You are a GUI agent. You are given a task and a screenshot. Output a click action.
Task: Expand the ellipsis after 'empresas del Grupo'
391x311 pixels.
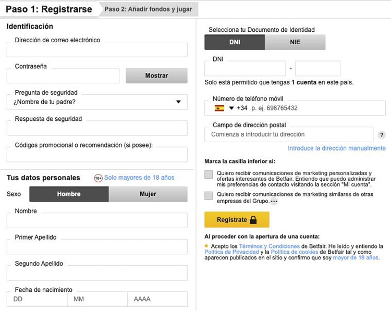pos(274,201)
